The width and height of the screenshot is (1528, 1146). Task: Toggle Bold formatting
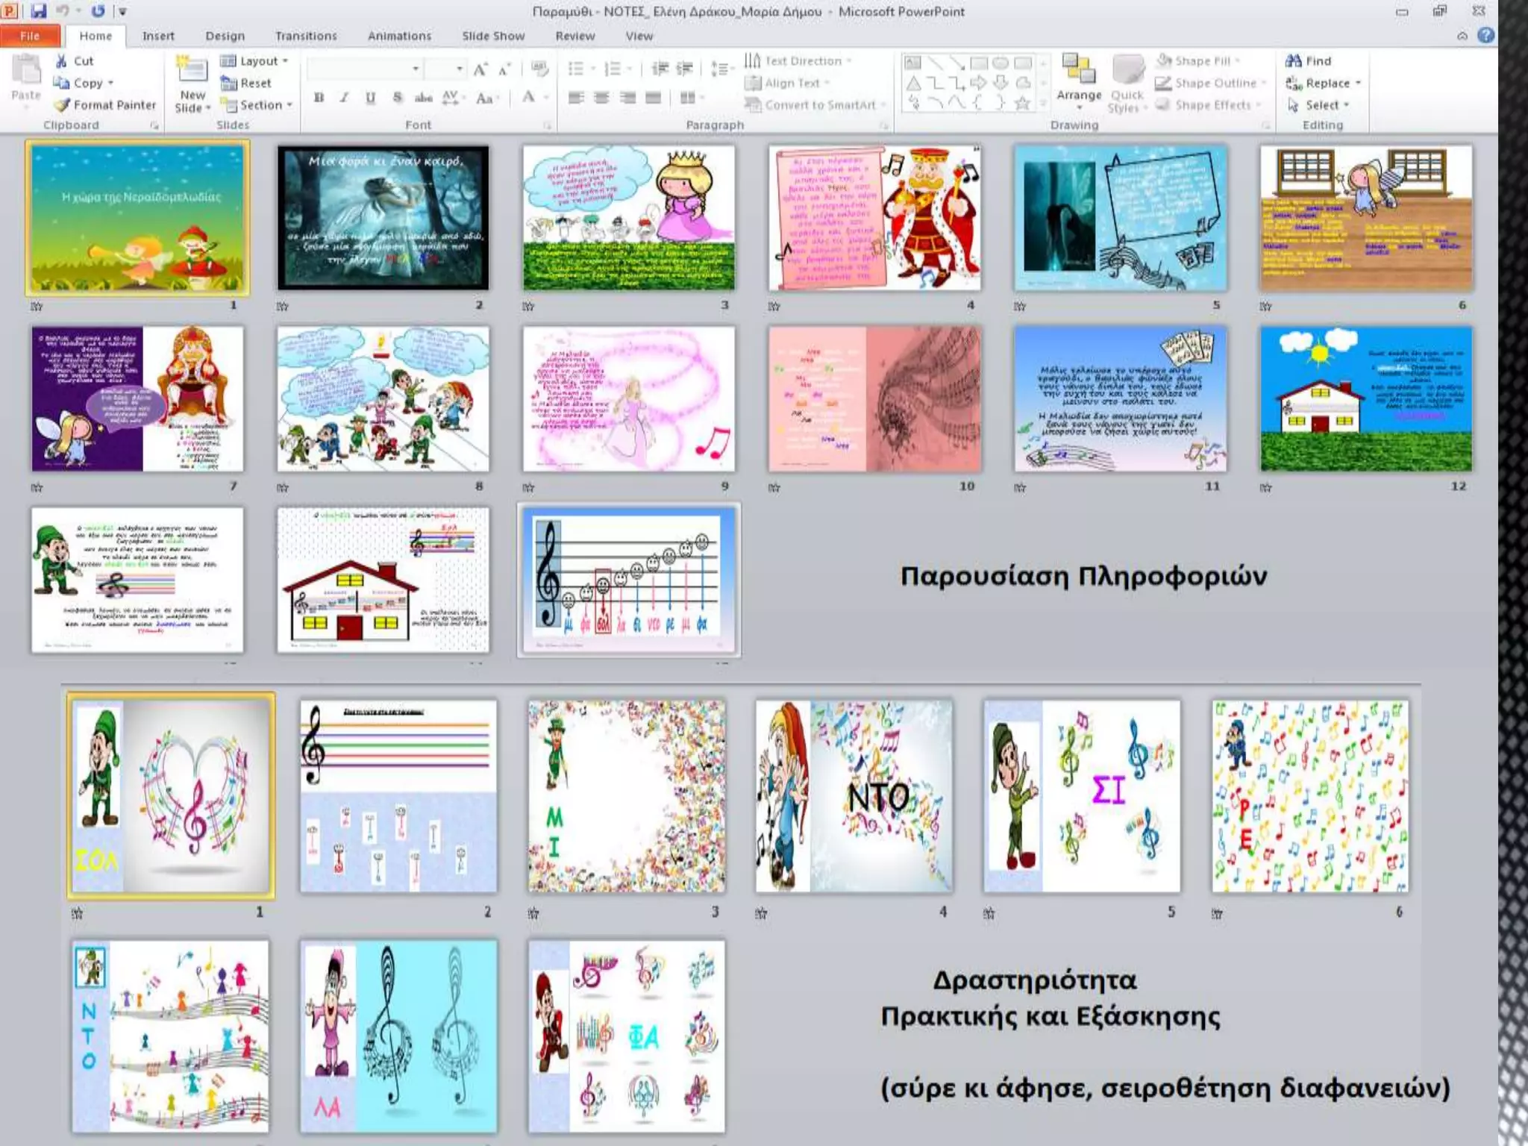click(x=319, y=98)
